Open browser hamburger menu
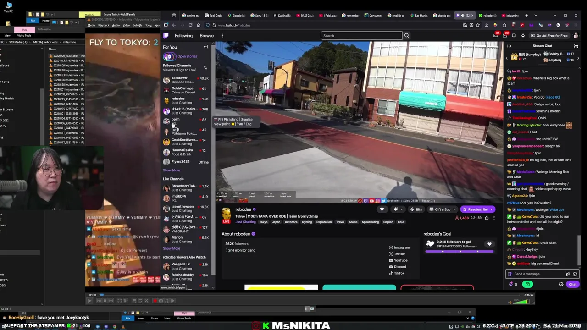Screen dimensions: 587x330 pyautogui.click(x=576, y=25)
